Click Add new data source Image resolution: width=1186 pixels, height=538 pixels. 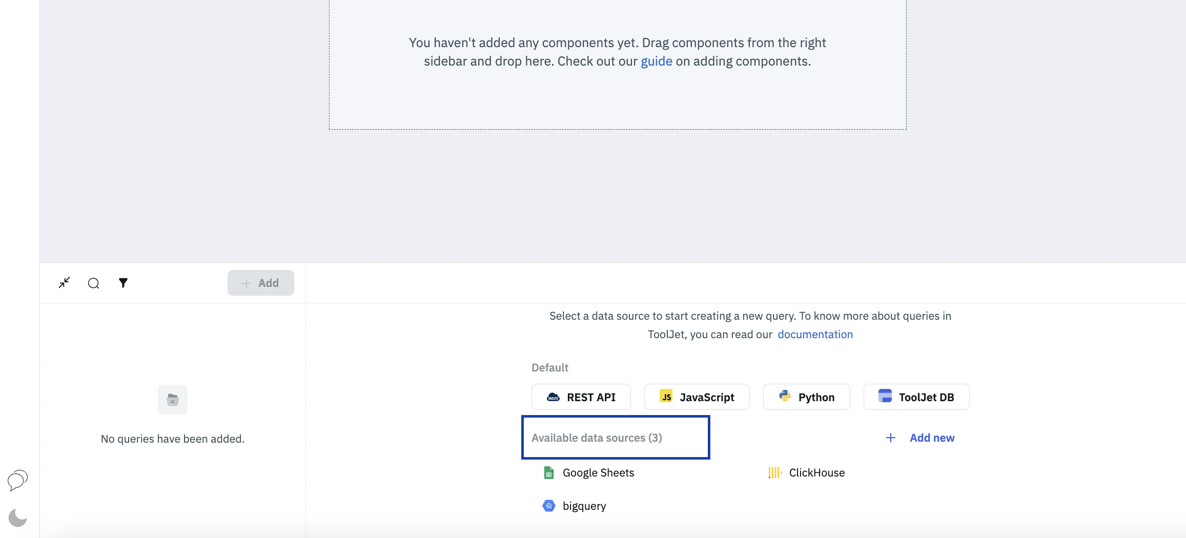click(920, 438)
